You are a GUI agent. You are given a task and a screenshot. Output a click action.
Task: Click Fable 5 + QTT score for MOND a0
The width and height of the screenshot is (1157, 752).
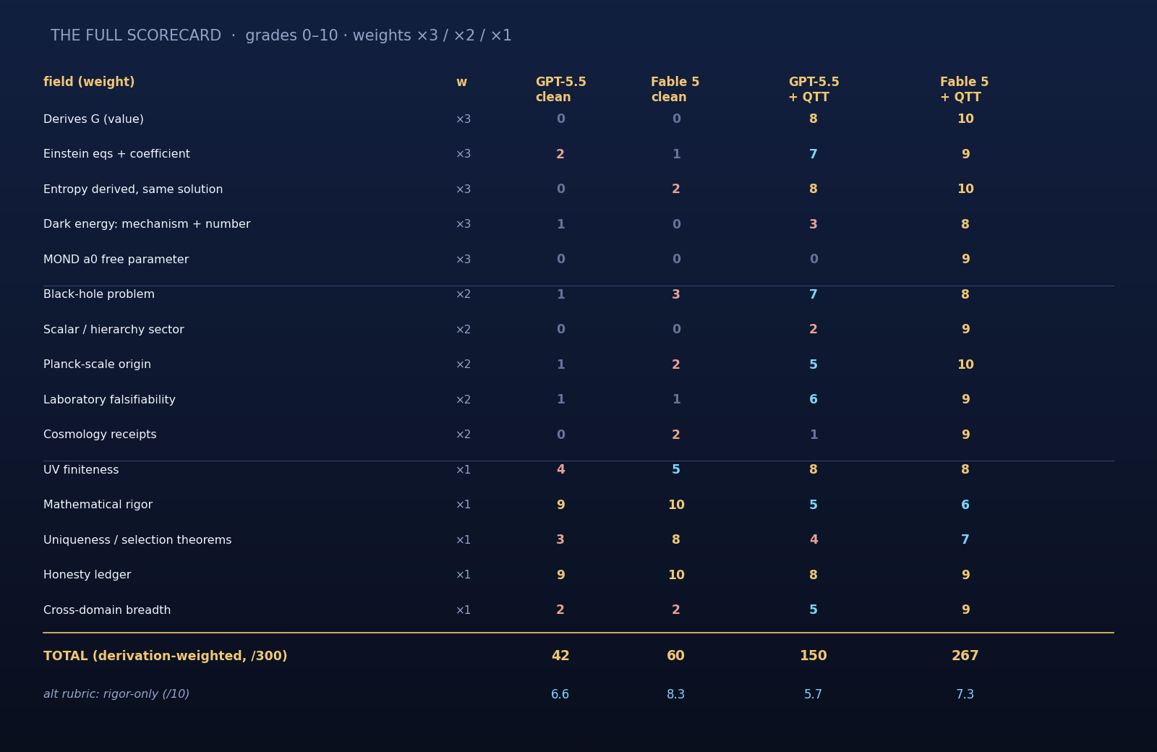coord(965,260)
